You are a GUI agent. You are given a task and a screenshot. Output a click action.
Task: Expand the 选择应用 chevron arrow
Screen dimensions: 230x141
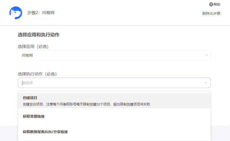coord(206,55)
